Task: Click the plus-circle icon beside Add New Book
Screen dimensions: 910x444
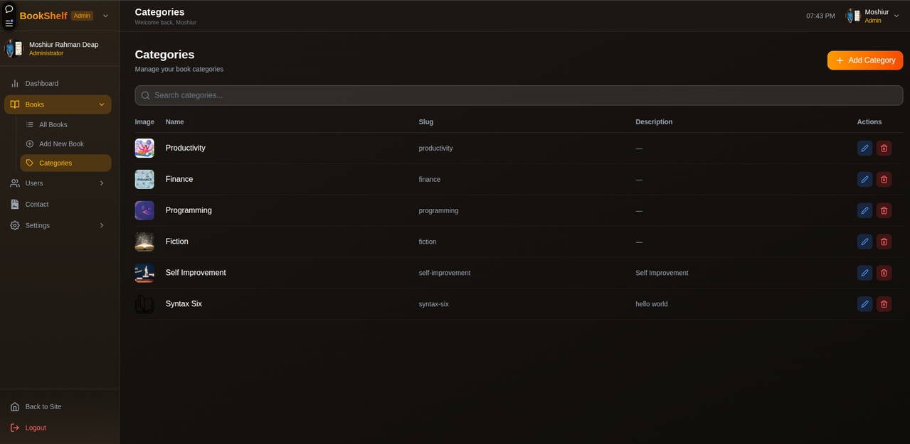Action: coord(30,144)
